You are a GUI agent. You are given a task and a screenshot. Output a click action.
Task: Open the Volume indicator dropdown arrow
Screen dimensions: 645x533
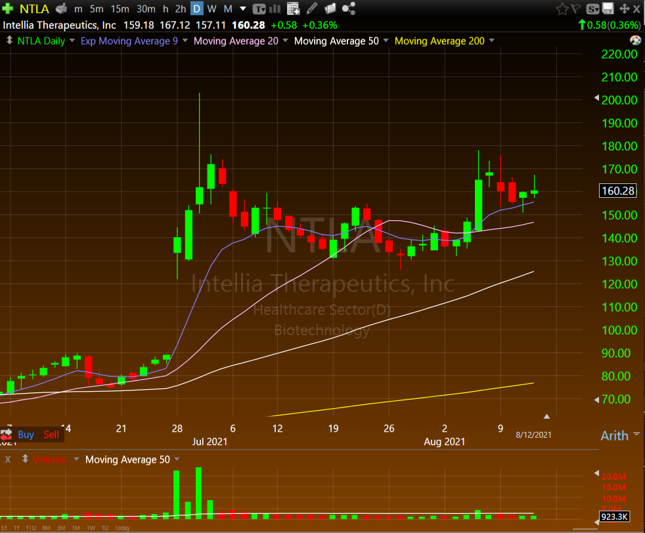[76, 459]
